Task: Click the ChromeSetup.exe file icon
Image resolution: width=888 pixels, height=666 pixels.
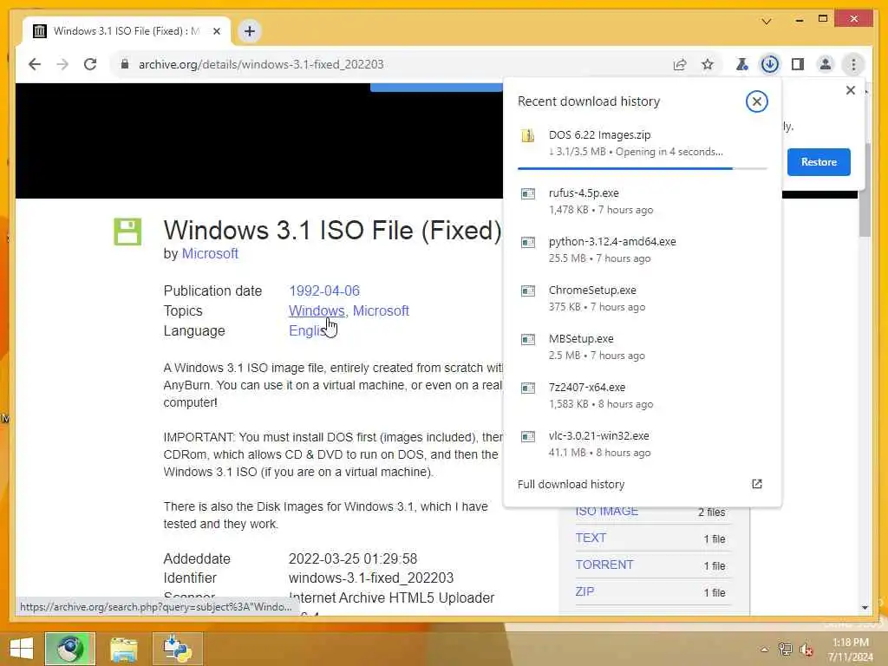Action: tap(528, 291)
